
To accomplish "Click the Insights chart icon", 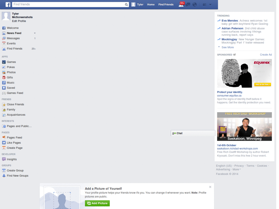I will tap(4, 159).
